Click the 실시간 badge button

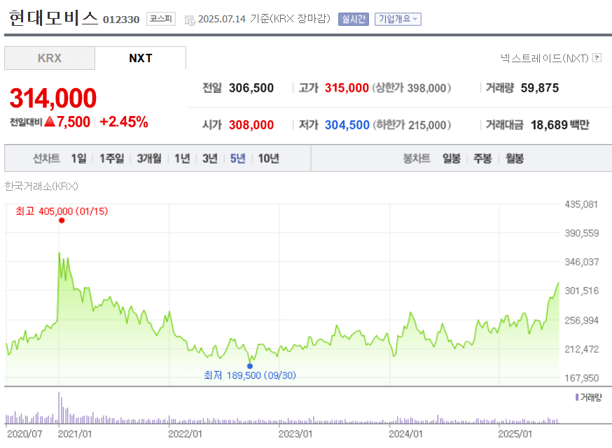[353, 19]
